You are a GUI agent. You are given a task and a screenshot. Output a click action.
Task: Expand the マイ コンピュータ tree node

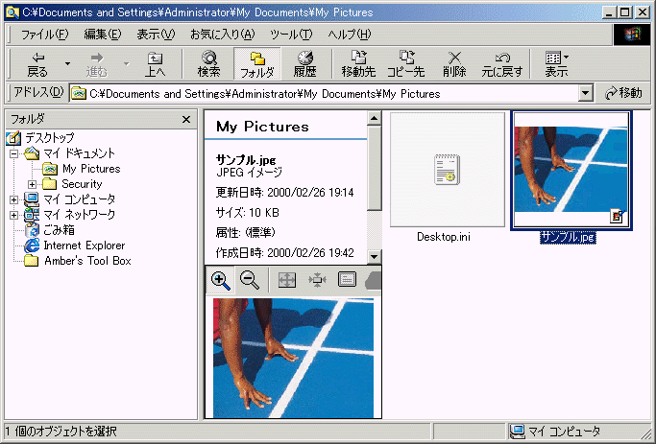(13, 199)
